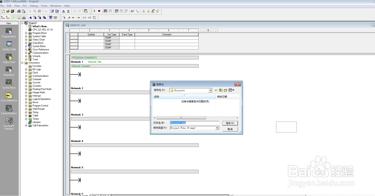Viewport: 375px width, 196px height.
Task: Click the Network Title text of Network 1
Action: (95, 62)
